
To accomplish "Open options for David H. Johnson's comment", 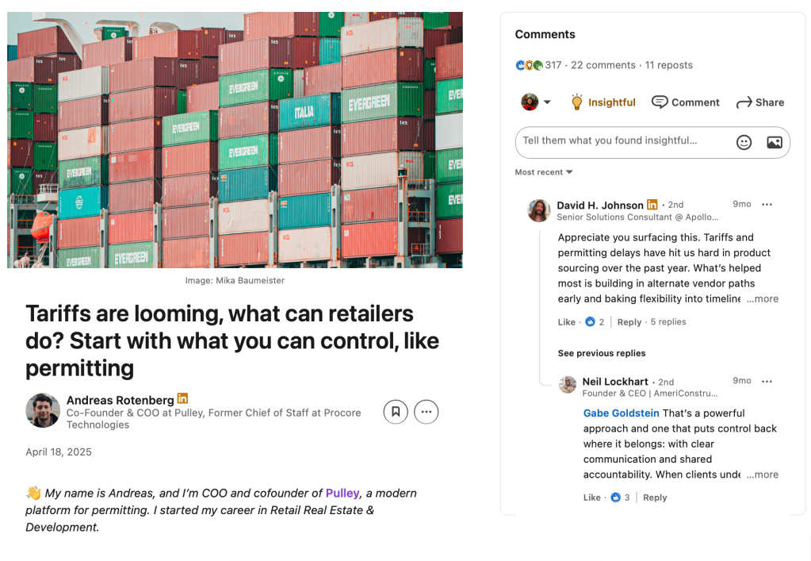I will point(767,205).
